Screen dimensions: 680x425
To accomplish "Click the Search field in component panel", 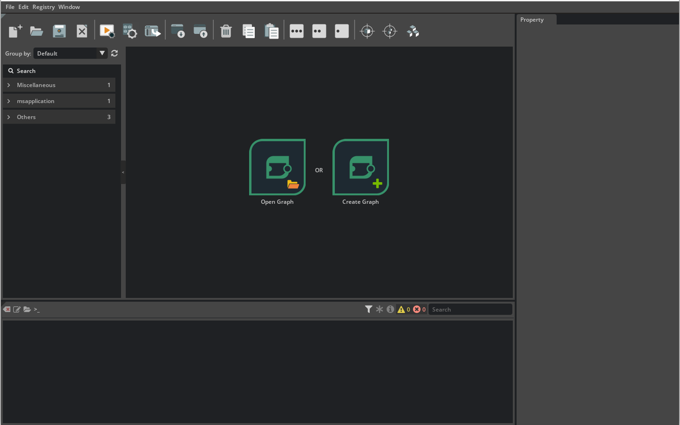I will click(x=62, y=71).
